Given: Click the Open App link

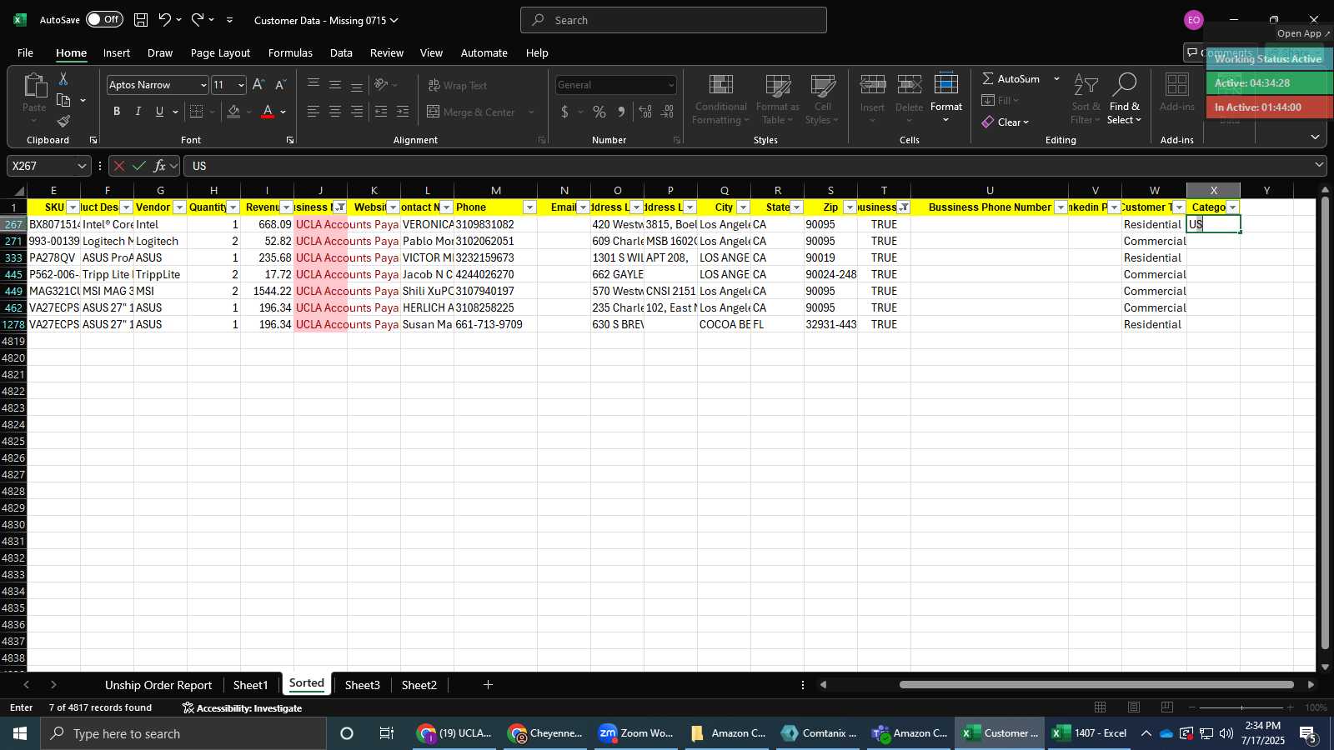Looking at the screenshot, I should click(1303, 33).
